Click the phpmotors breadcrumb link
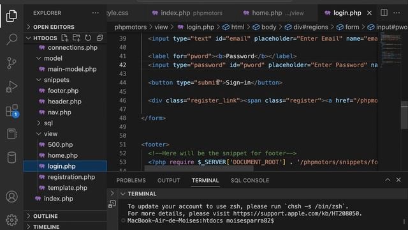The width and height of the screenshot is (408, 230). point(130,27)
